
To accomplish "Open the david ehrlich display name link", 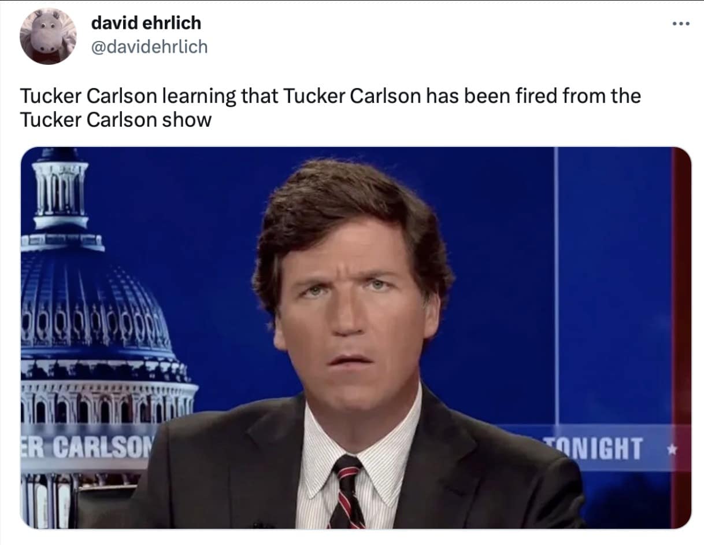I will point(146,23).
